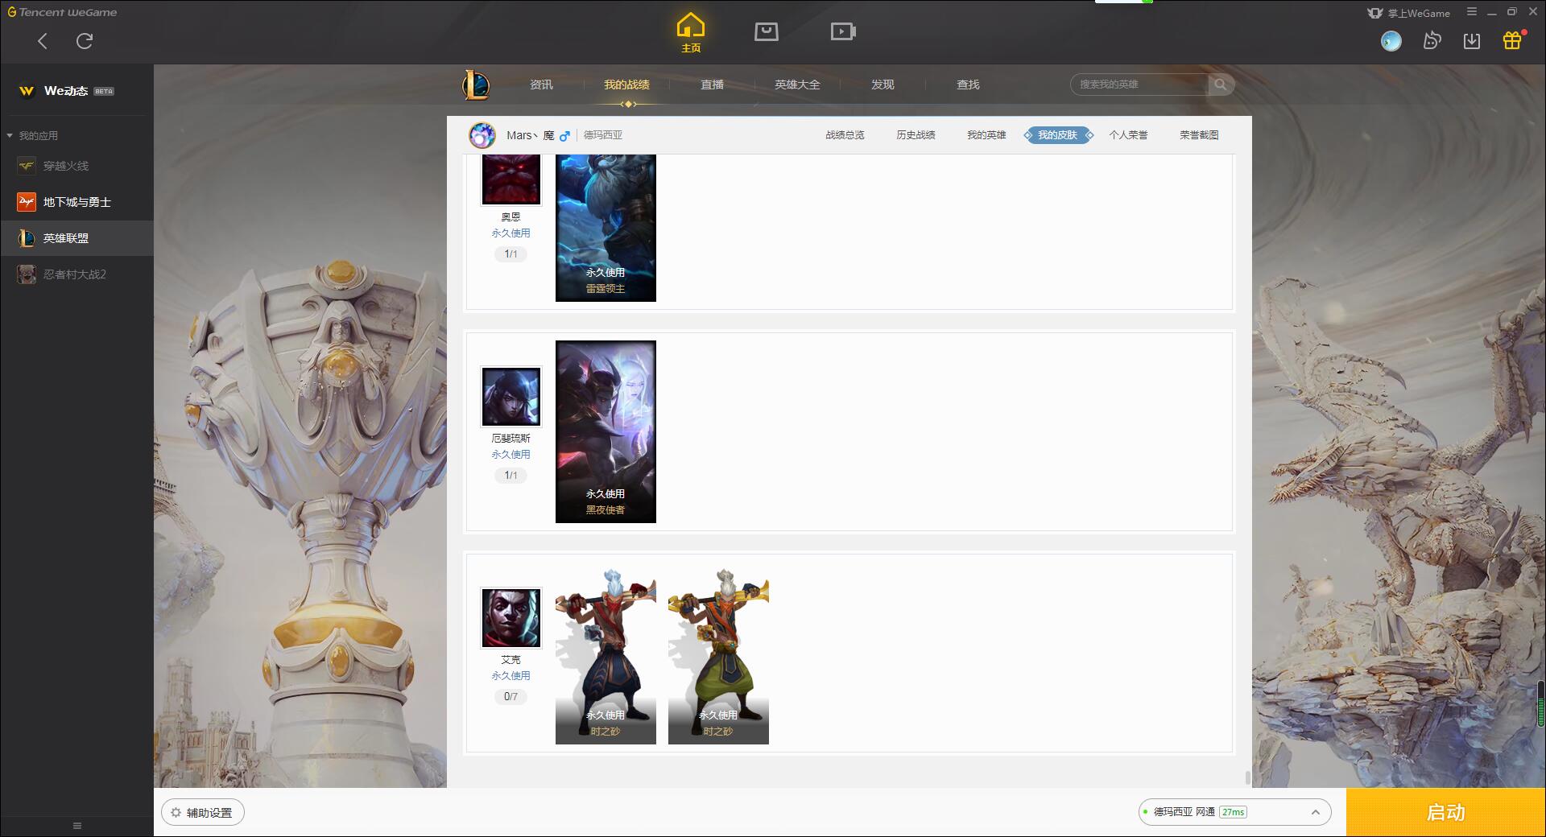The image size is (1546, 837).
Task: Click the skin list vertical scrollbar
Action: (x=1247, y=777)
